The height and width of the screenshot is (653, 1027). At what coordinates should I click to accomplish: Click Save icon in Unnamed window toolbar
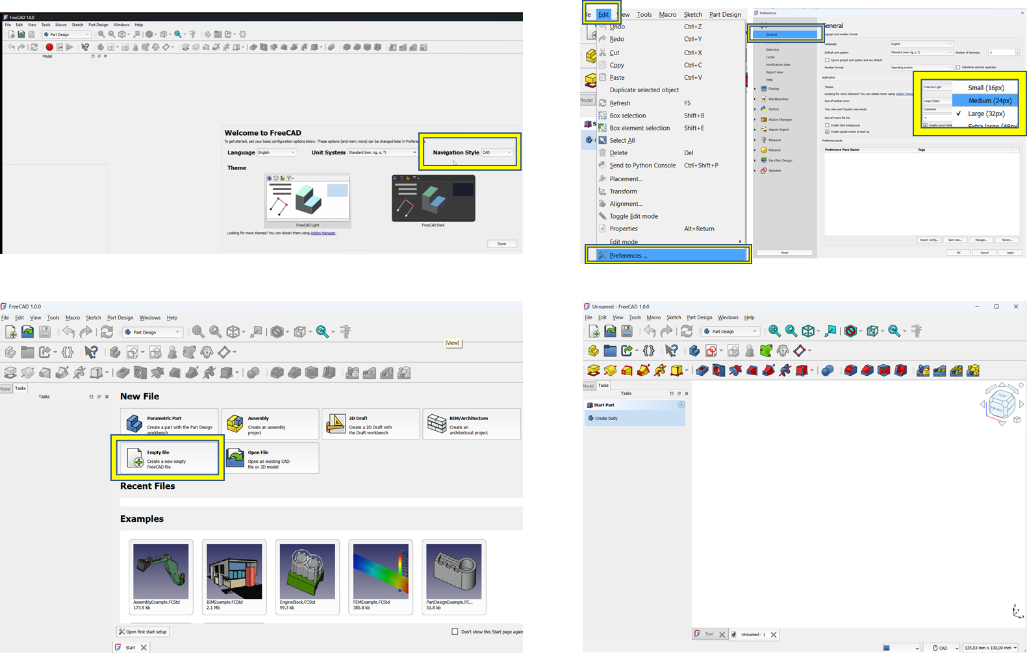coord(627,331)
